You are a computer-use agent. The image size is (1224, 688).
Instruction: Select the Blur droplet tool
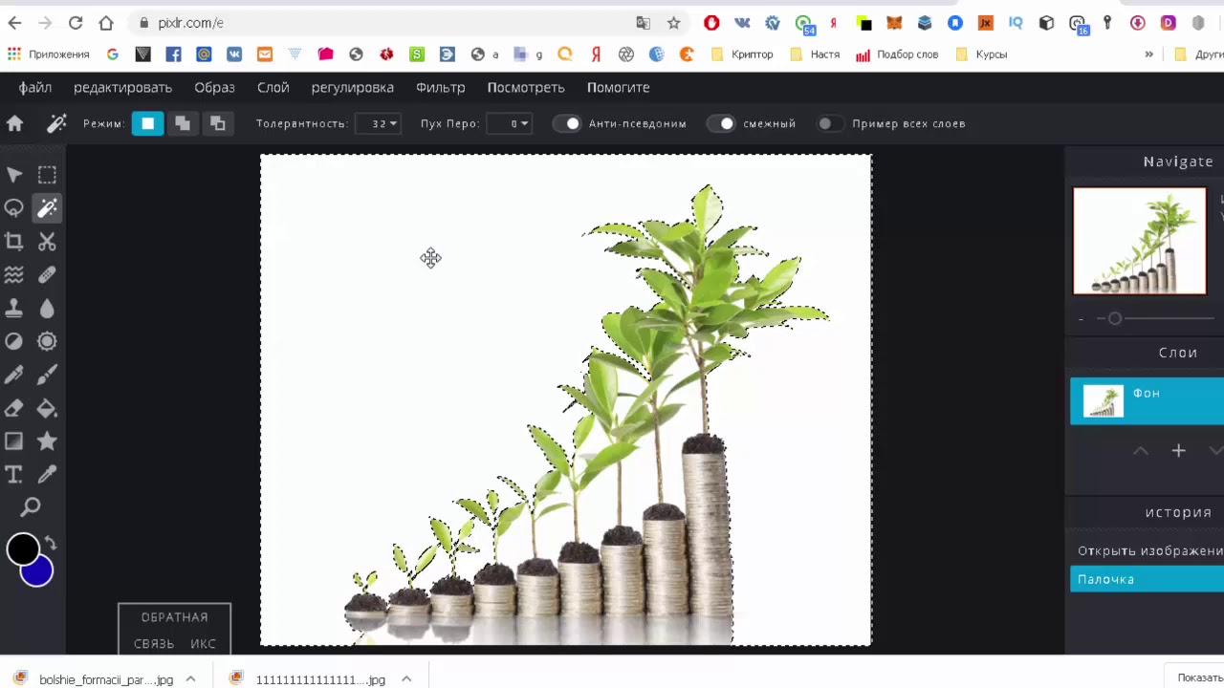tap(47, 309)
